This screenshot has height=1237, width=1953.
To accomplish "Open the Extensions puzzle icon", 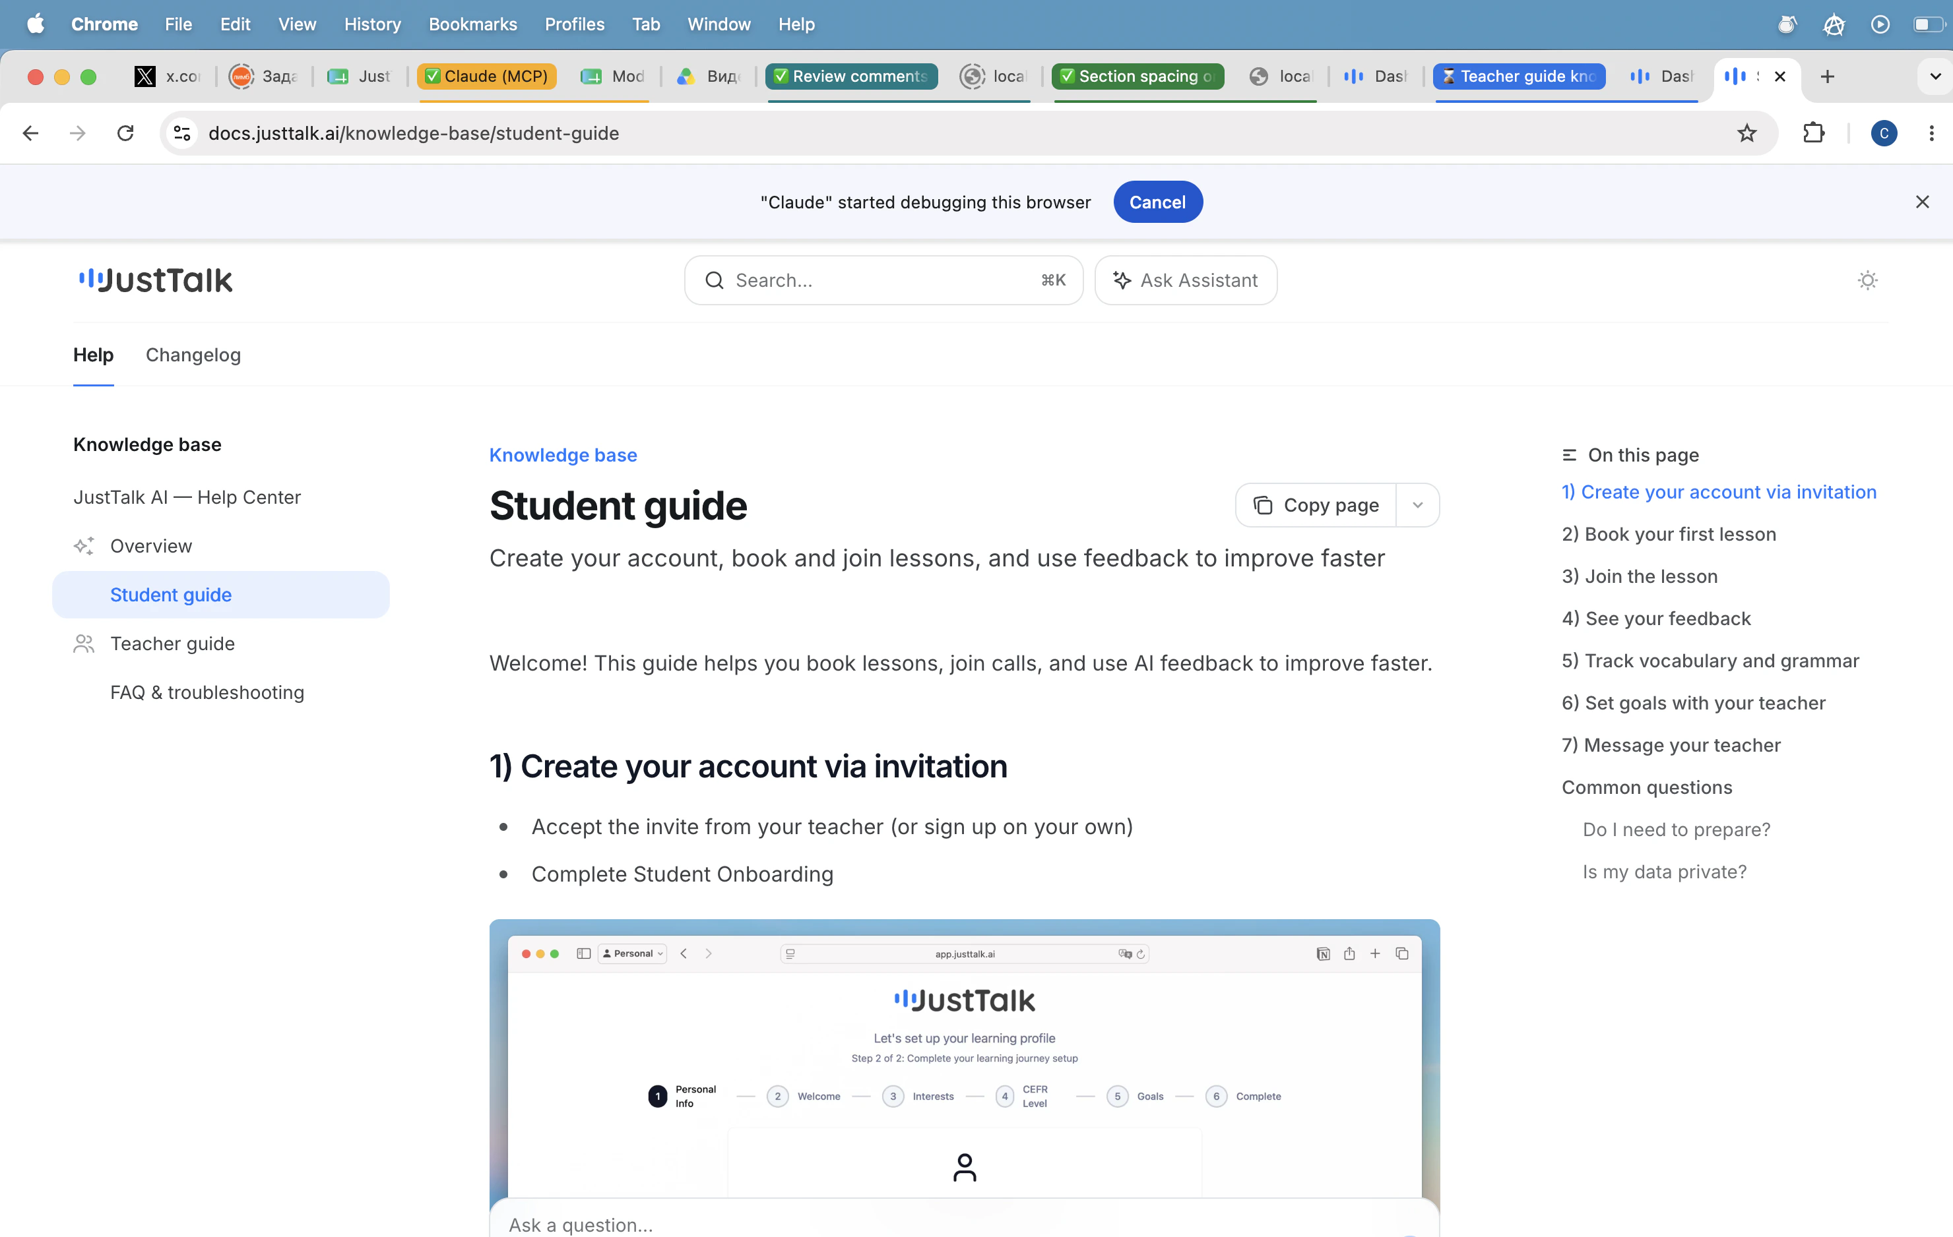I will click(x=1812, y=133).
